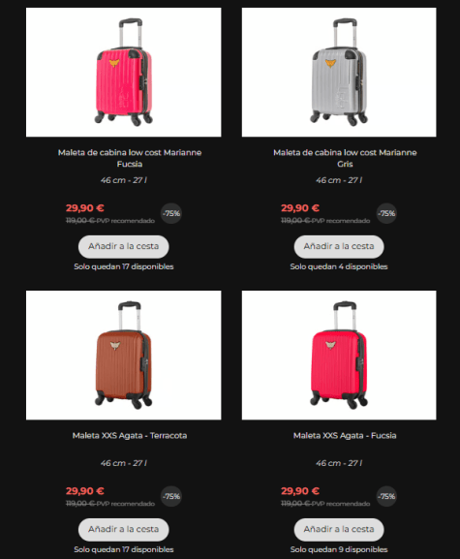Open the Agata Terracota suitcase image
This screenshot has height=559, width=460.
(x=123, y=356)
